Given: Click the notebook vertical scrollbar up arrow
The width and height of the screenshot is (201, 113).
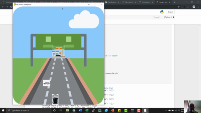Looking at the screenshot, I should [x=200, y=25].
